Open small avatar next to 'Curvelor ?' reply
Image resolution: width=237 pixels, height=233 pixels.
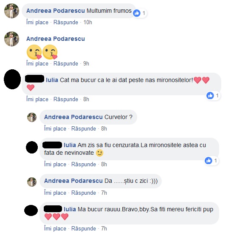pyautogui.click(x=32, y=117)
